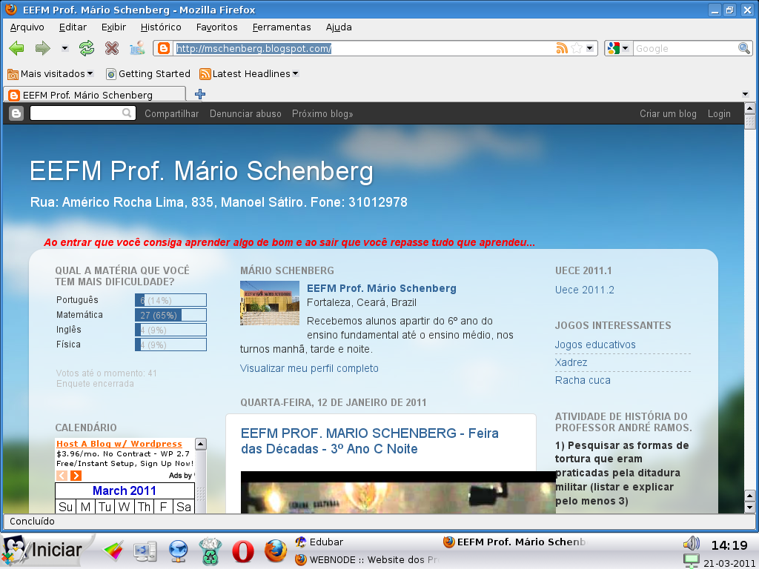
Task: Click the volume speaker tray icon
Action: pyautogui.click(x=691, y=543)
